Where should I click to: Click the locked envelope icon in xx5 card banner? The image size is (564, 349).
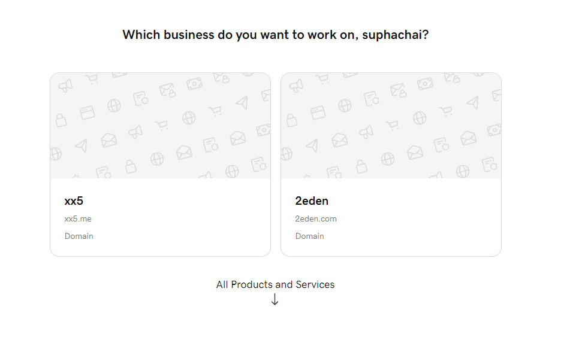pos(168,90)
